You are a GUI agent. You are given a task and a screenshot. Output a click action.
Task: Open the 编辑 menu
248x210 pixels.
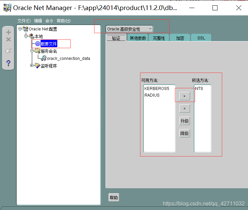[x=38, y=21]
